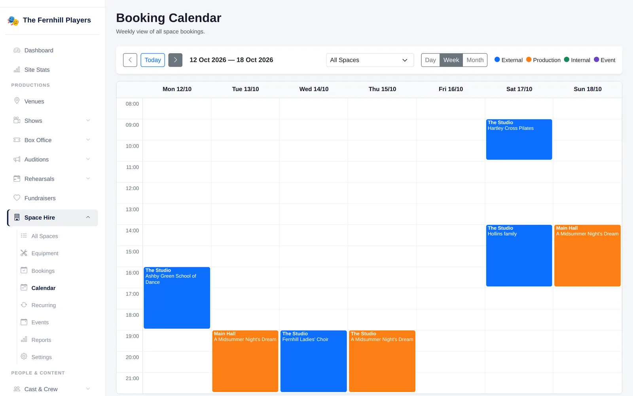Click the blue External legend dot

tap(497, 60)
